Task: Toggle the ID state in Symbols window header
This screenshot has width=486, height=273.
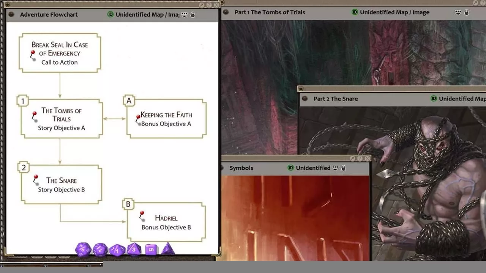Action: click(x=291, y=168)
